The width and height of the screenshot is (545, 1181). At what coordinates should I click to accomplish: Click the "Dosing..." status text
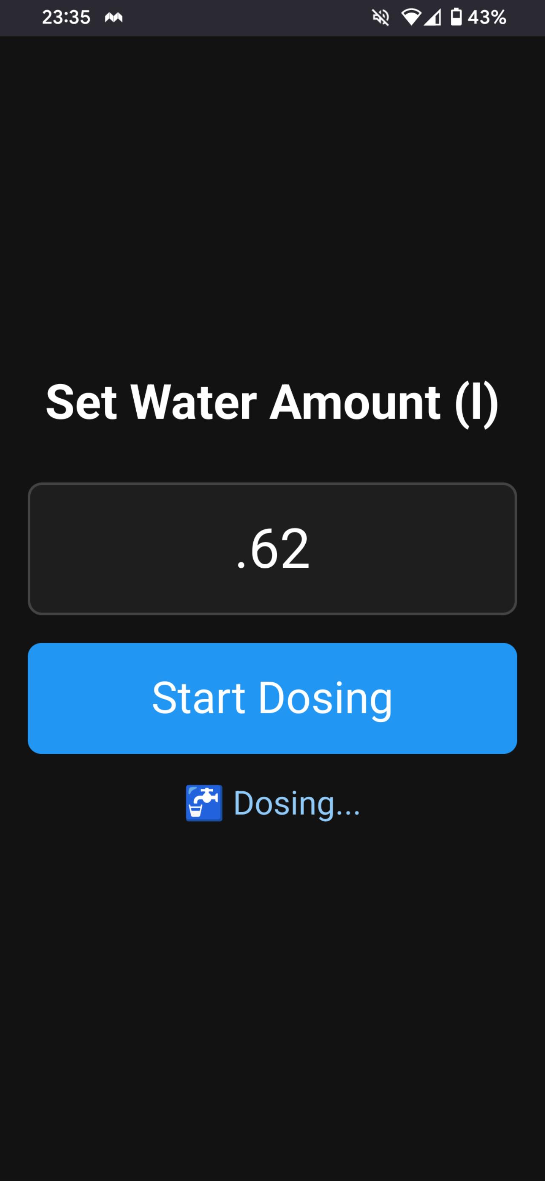coord(297,803)
